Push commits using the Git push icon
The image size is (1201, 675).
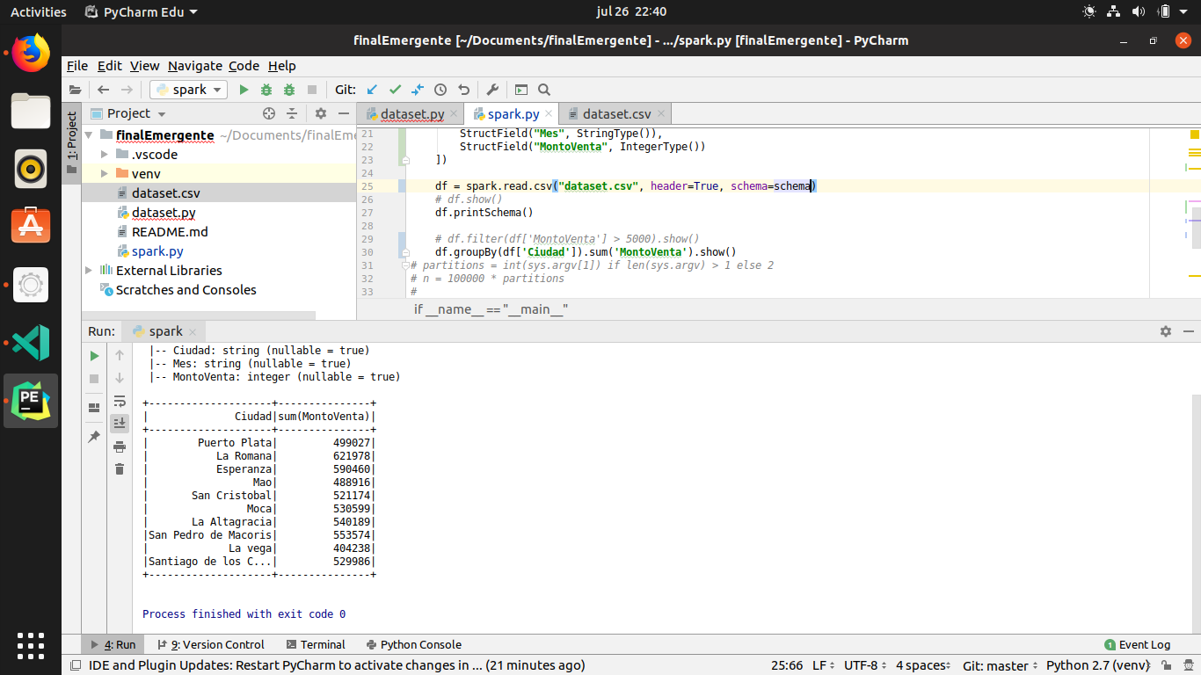click(x=417, y=89)
